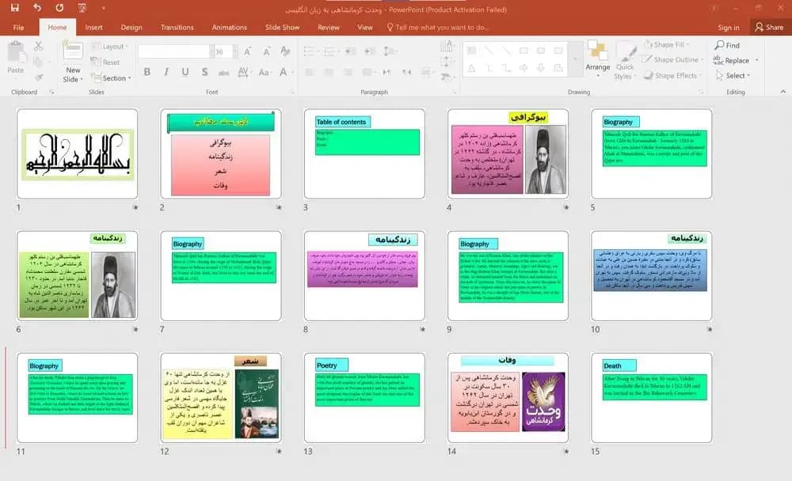Click the Save icon in quick access toolbar

point(14,8)
